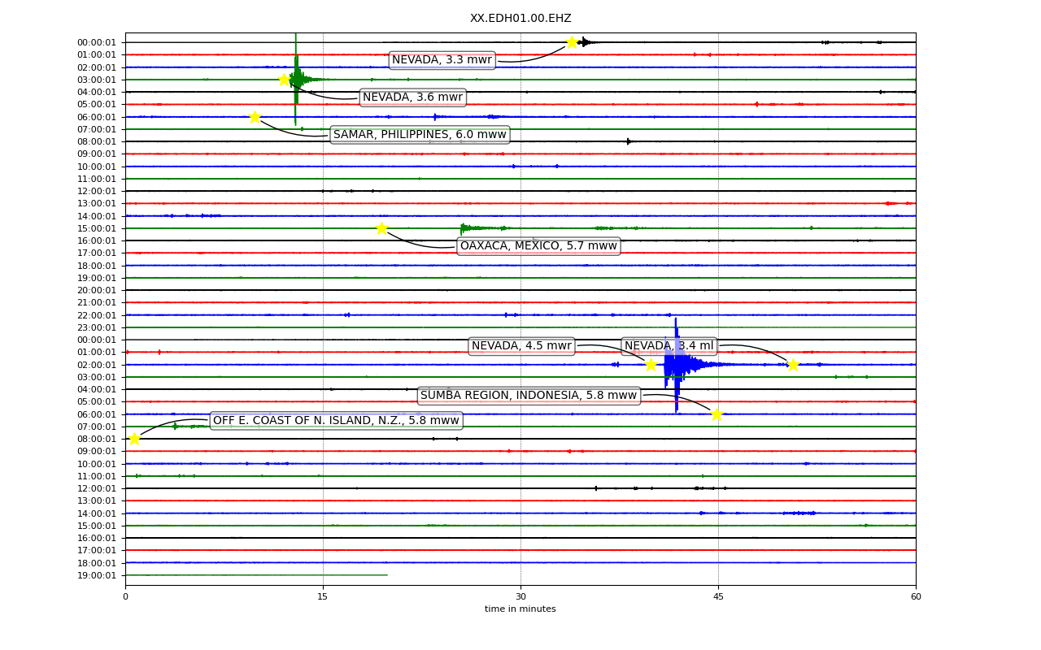Click the 15:00:01 row label near Oaxaca trace
The width and height of the screenshot is (1041, 650).
tap(97, 228)
